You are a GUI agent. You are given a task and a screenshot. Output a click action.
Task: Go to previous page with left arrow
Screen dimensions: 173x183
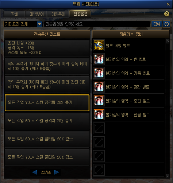[x=35, y=172]
